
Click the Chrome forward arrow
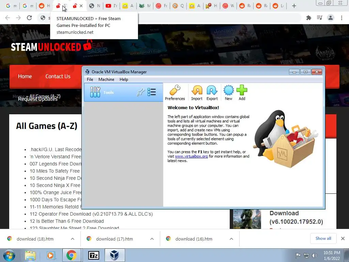(x=18, y=18)
